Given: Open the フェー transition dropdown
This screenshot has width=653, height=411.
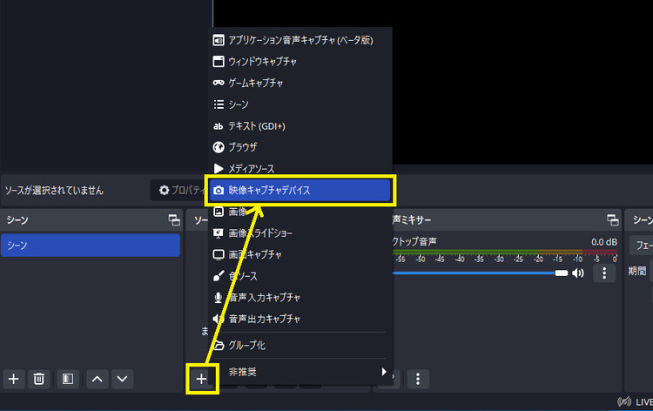Looking at the screenshot, I should pos(642,246).
